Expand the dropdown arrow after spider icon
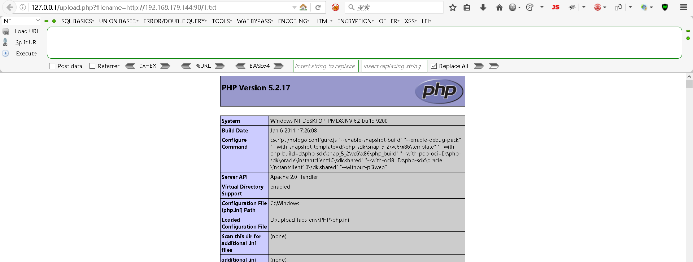 [584, 7]
